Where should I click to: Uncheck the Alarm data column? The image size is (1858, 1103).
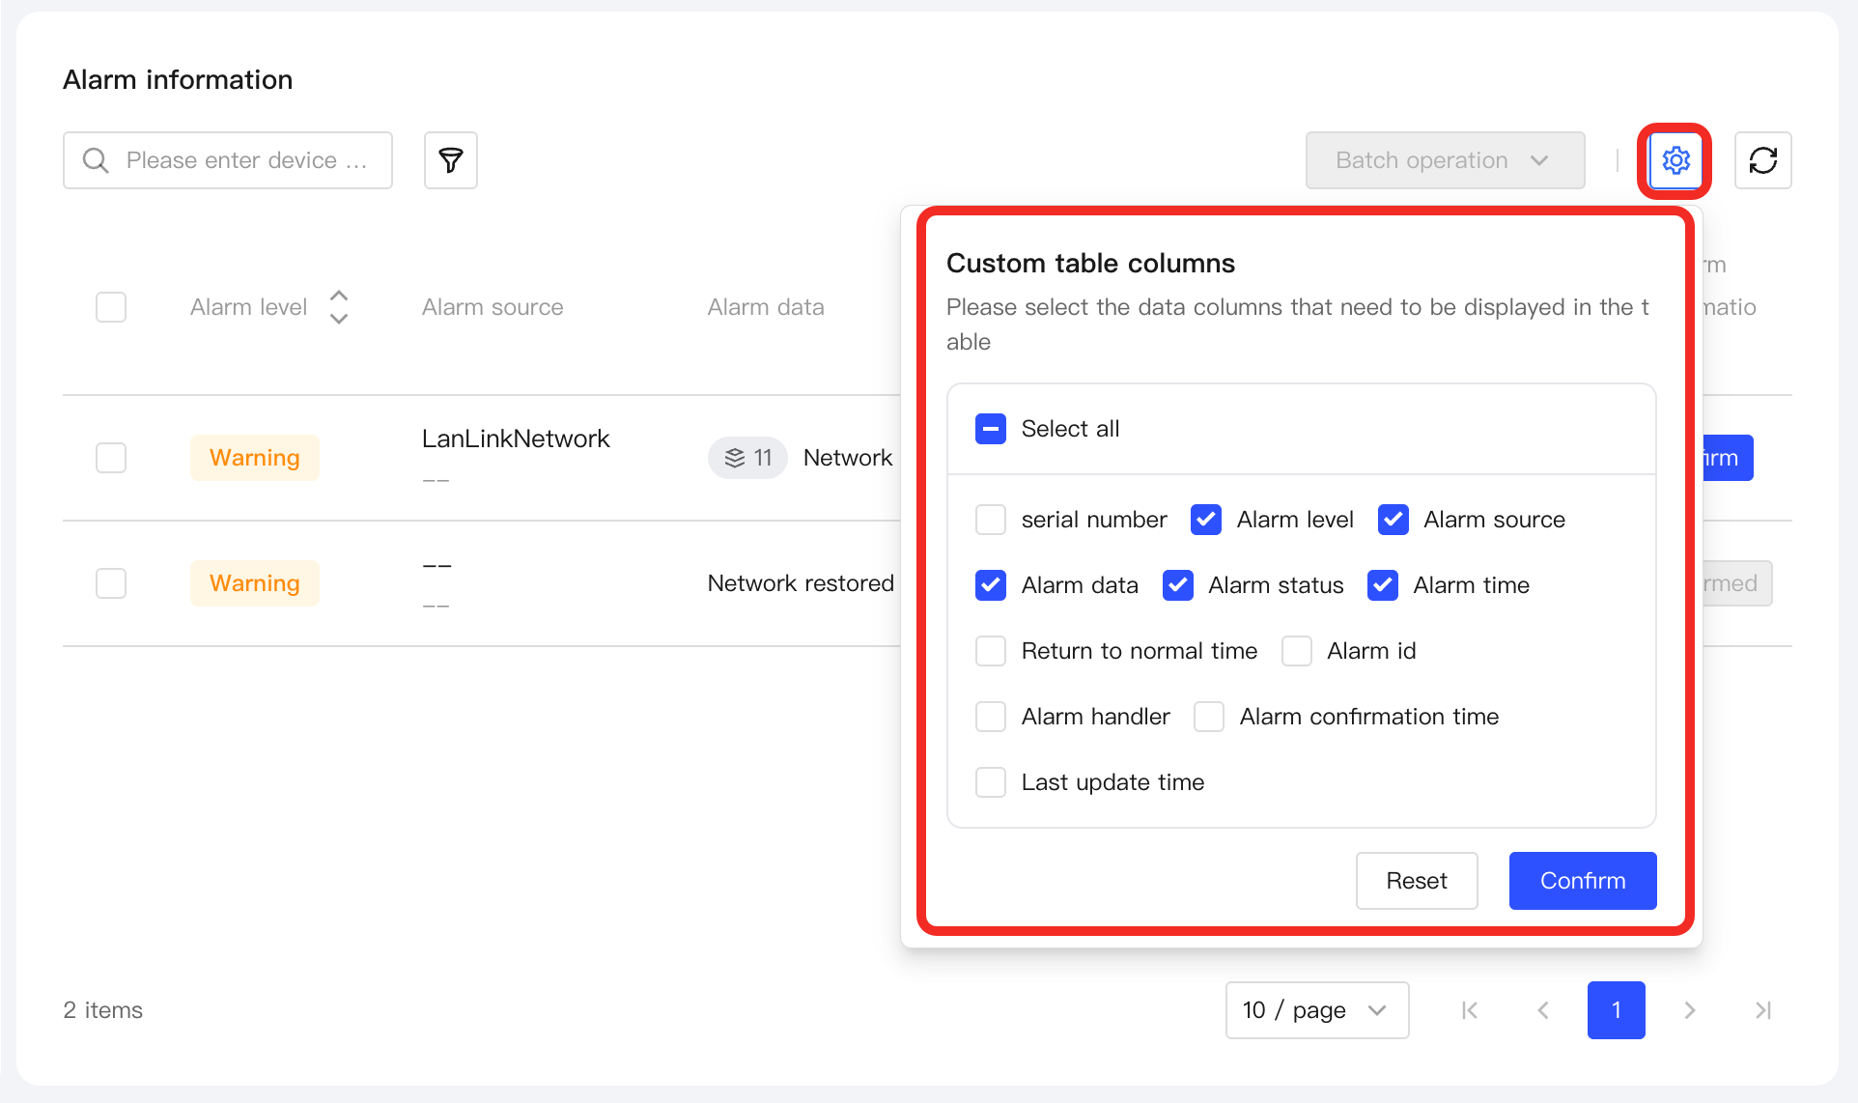coord(991,585)
